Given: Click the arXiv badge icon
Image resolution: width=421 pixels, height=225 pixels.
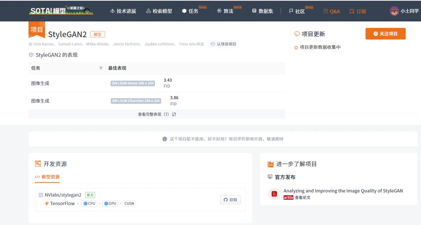Looking at the screenshot, I should tap(288, 197).
